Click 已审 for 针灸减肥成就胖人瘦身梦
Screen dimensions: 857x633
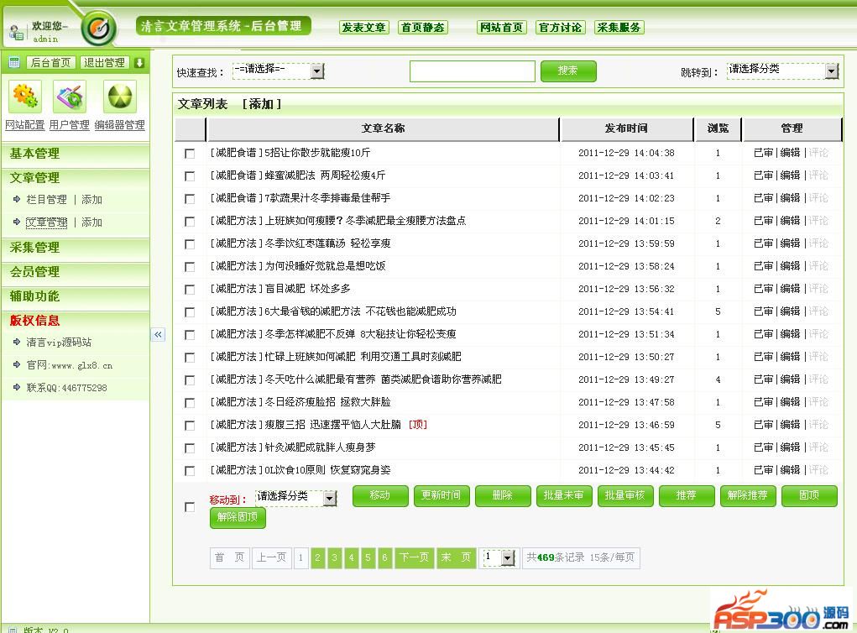(764, 447)
